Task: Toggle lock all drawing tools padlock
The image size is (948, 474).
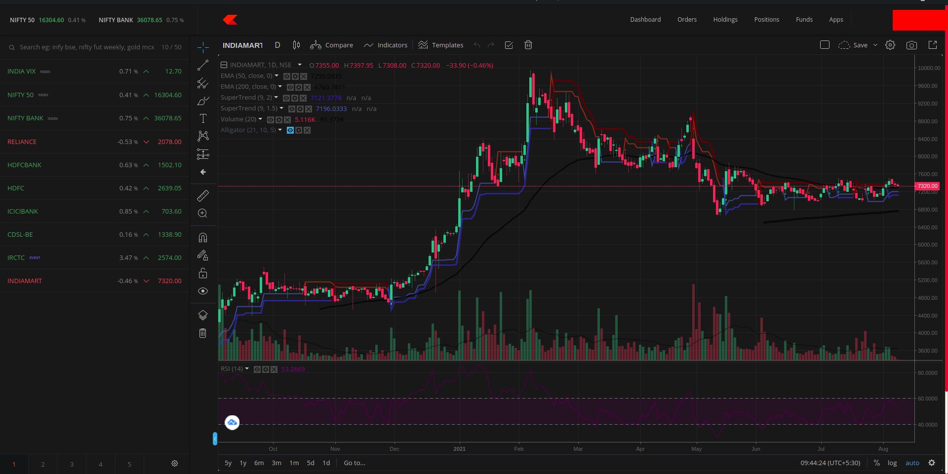Action: [x=203, y=273]
